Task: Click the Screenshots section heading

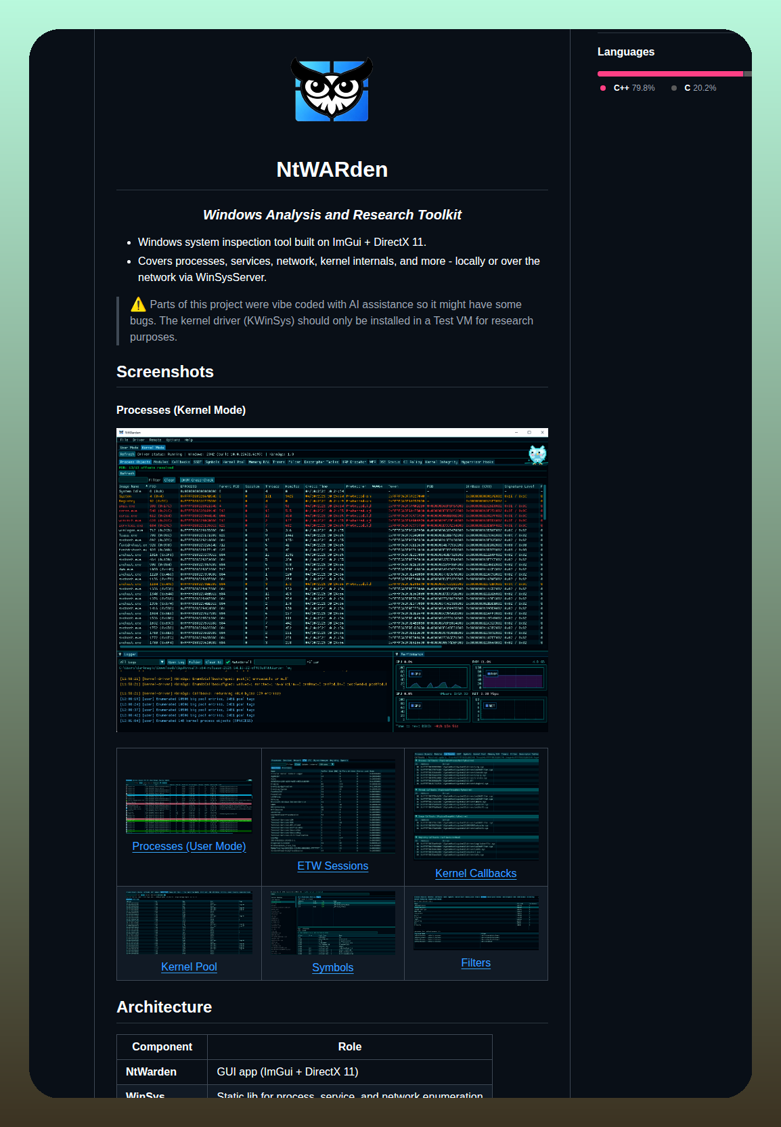Action: coord(165,372)
